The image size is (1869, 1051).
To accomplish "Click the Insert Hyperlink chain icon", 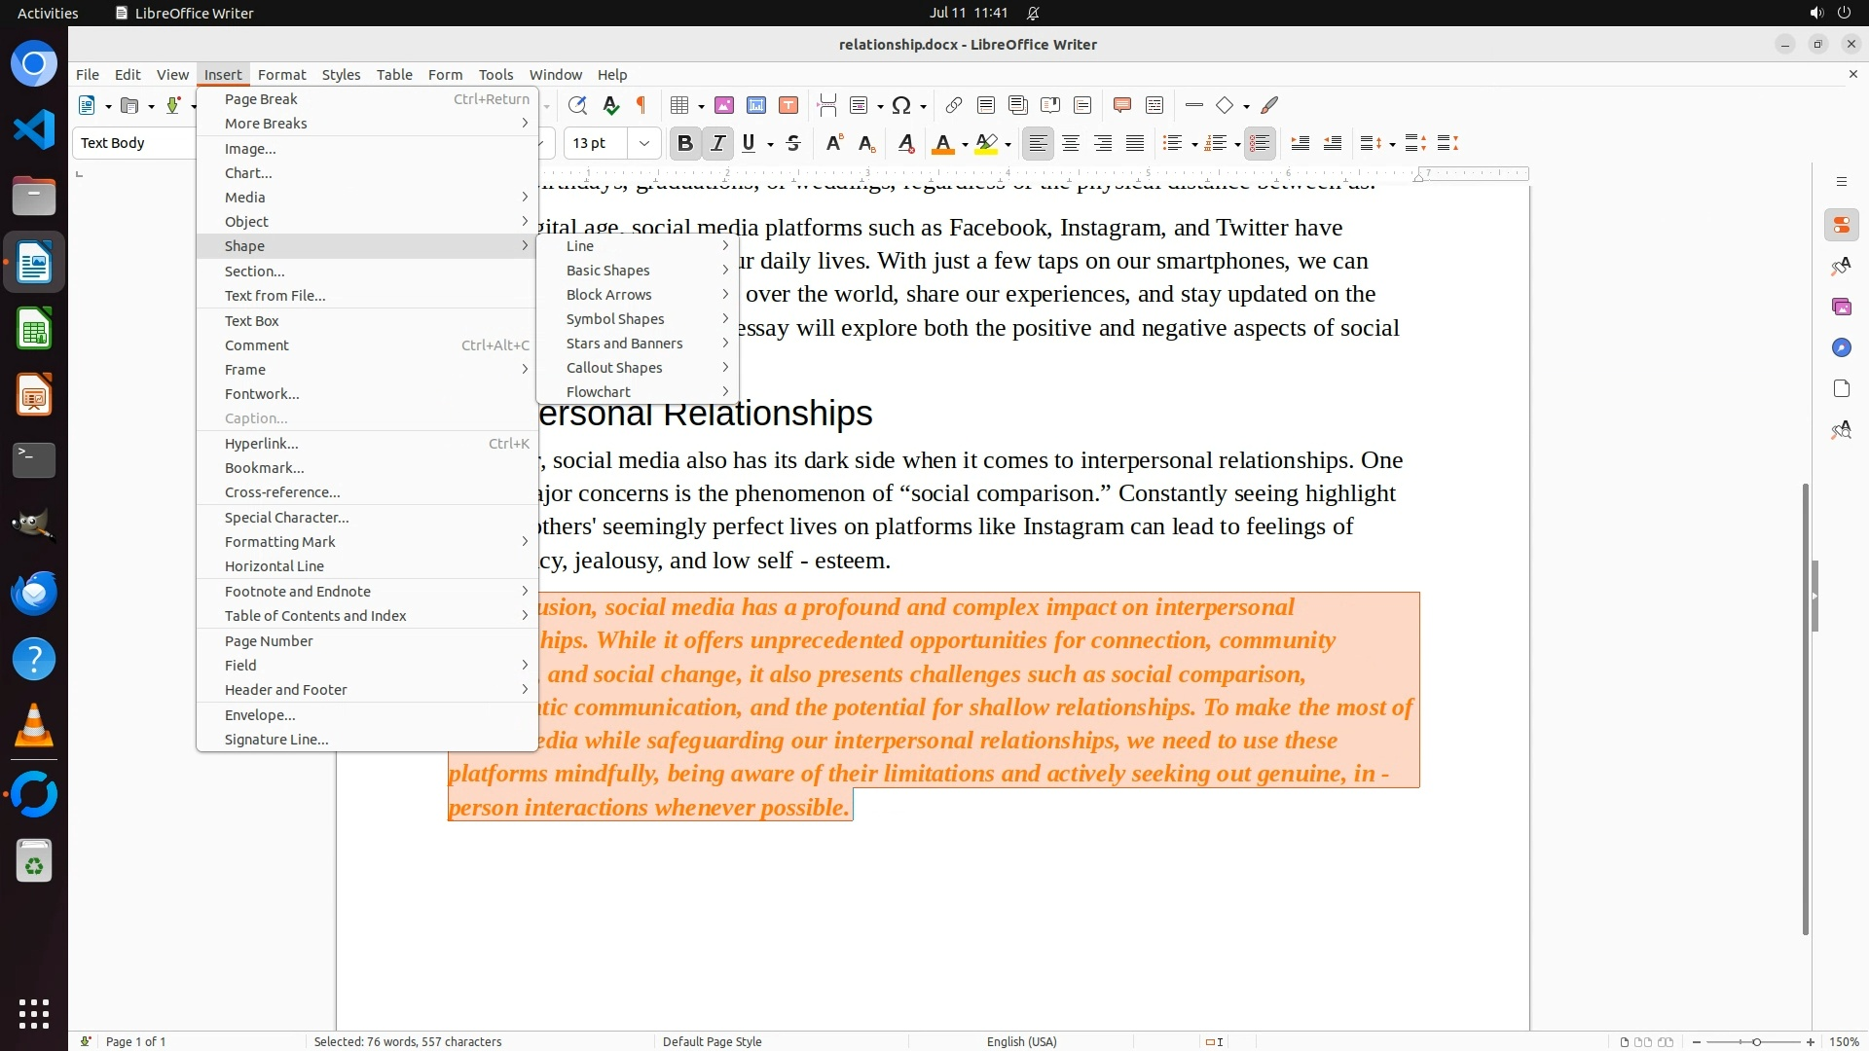I will [954, 105].
